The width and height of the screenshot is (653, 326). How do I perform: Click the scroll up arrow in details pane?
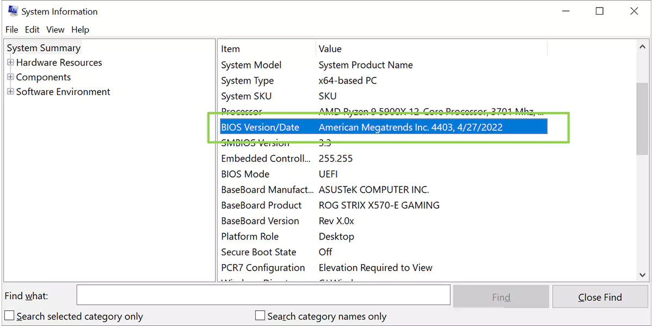(x=642, y=47)
